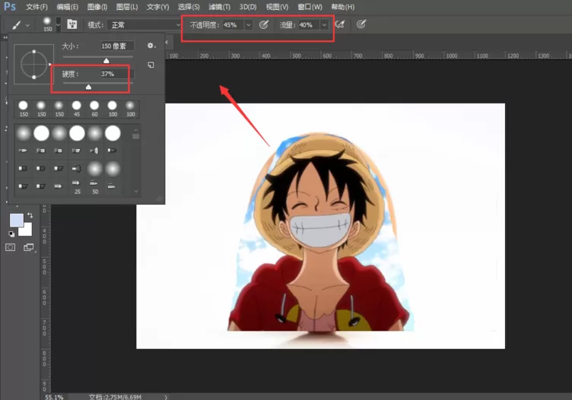This screenshot has width=572, height=400.
Task: Open the opacity 45% dropdown arrow
Action: click(249, 25)
